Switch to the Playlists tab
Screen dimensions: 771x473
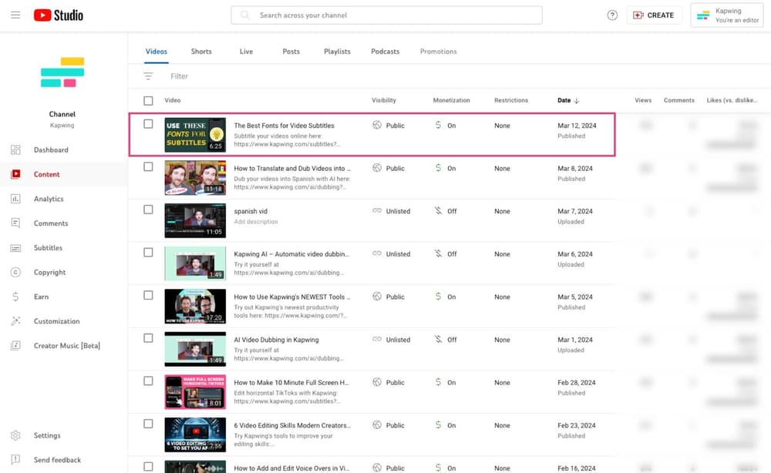337,52
